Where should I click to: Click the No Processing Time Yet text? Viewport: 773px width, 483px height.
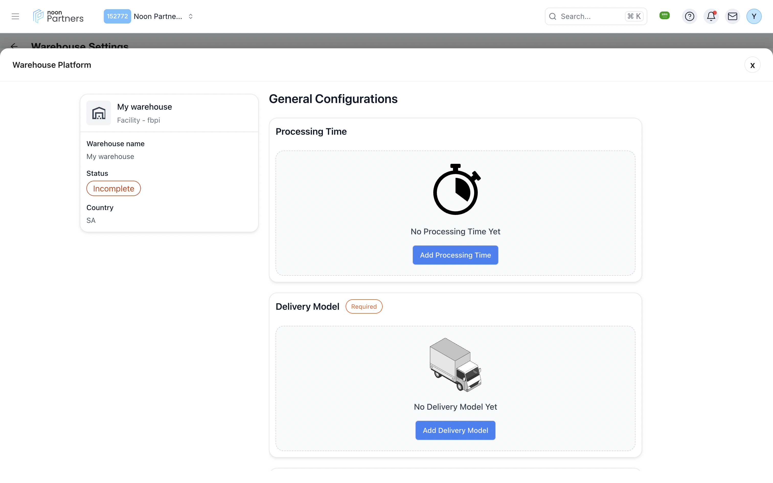click(x=455, y=231)
